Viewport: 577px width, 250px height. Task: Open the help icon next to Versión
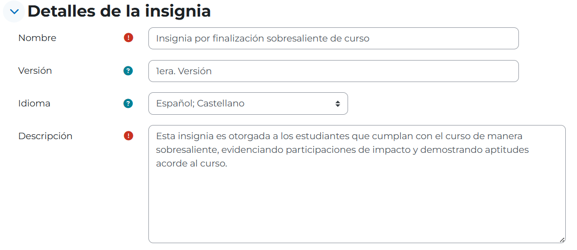click(x=128, y=71)
